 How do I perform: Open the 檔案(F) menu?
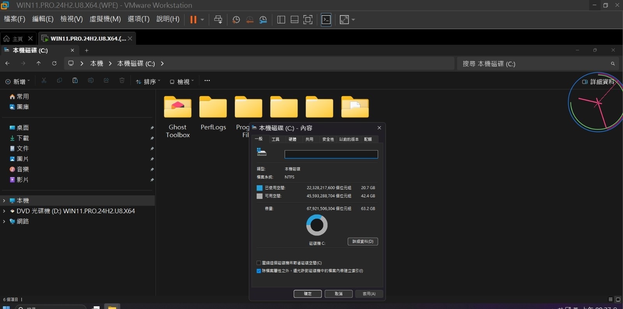pos(14,19)
